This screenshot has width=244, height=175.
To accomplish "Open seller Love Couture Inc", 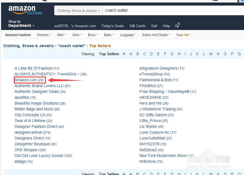I will pos(158,132).
